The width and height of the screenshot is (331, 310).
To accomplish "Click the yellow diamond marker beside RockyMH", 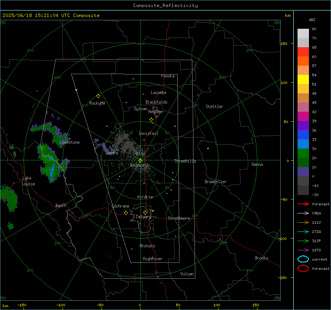I will (98, 96).
